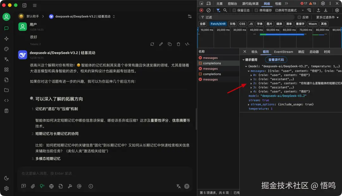Open the files folder sidebar icon

click(x=6, y=90)
